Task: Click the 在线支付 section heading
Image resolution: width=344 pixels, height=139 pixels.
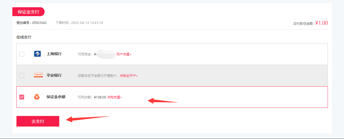Action: 24,37
